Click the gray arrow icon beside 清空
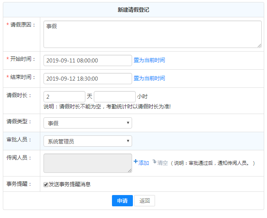267x218 pixels. pos(154,162)
